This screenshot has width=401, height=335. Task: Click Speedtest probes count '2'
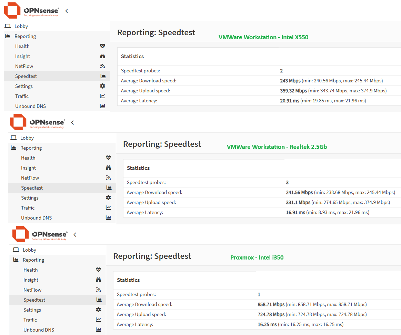pyautogui.click(x=281, y=71)
